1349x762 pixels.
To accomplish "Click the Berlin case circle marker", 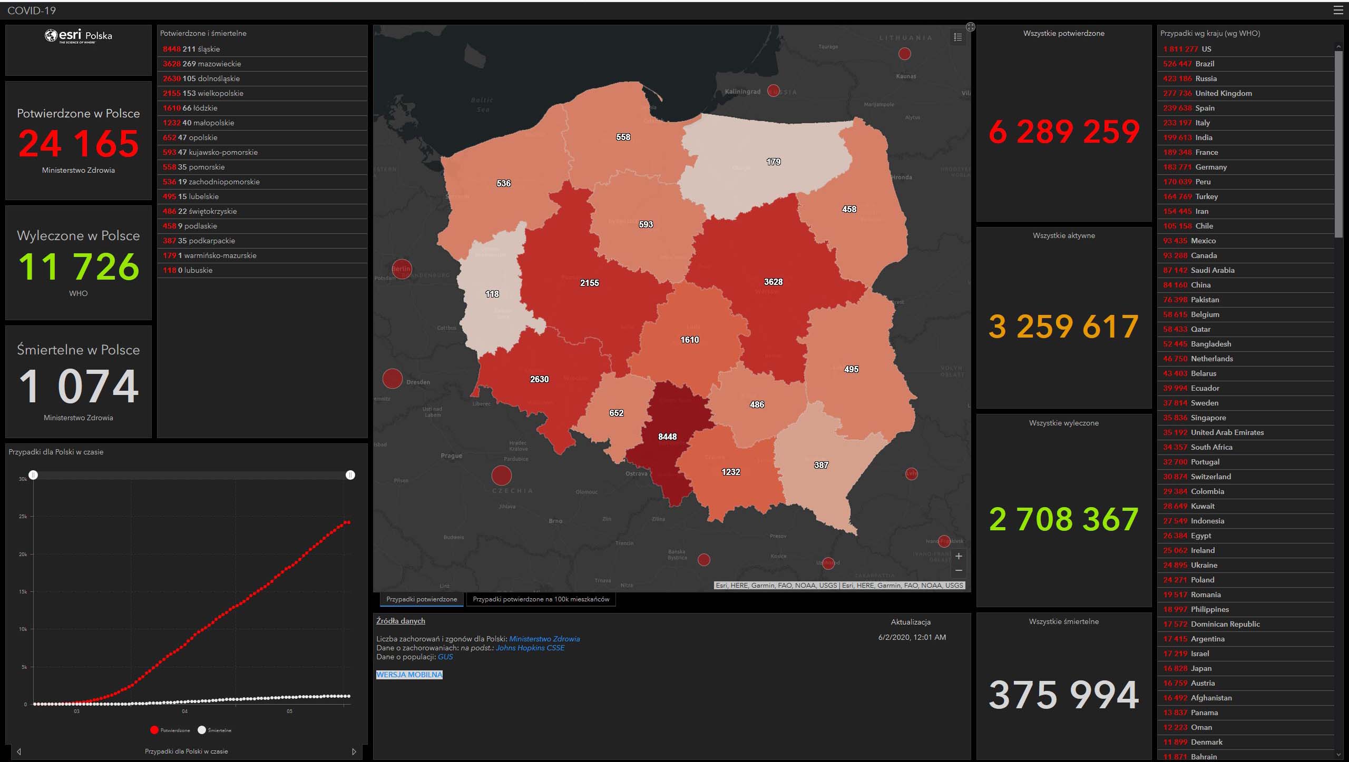I will tap(402, 269).
